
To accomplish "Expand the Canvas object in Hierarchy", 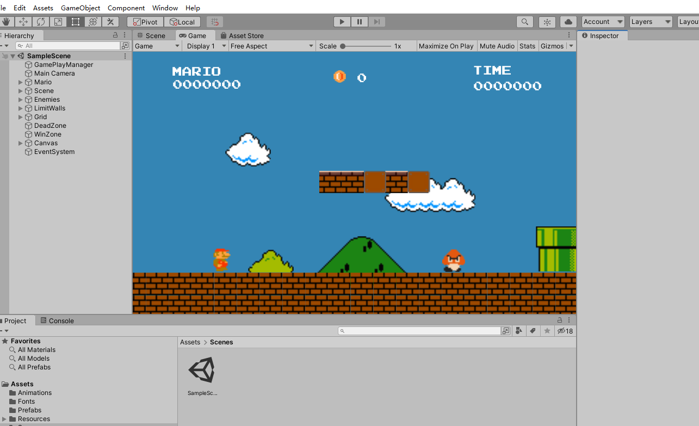I will pos(21,143).
